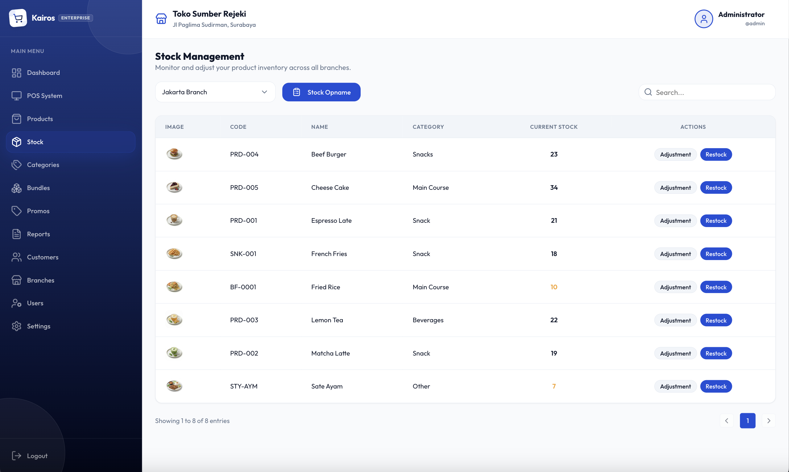Click the Promos tag icon

point(16,211)
